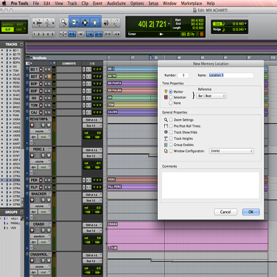The width and height of the screenshot is (277, 277).
Task: Click the Name field with Location 3
Action: click(x=231, y=75)
